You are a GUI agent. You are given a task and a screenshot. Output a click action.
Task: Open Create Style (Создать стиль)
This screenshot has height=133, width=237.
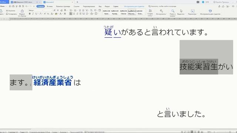[150, 13]
